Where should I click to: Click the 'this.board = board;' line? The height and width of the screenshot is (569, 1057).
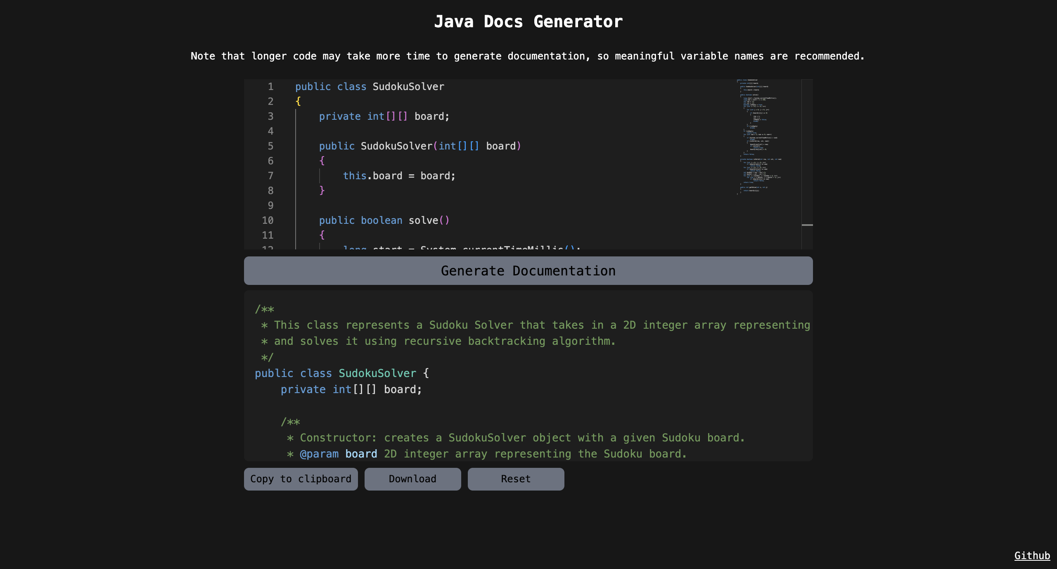pos(399,176)
